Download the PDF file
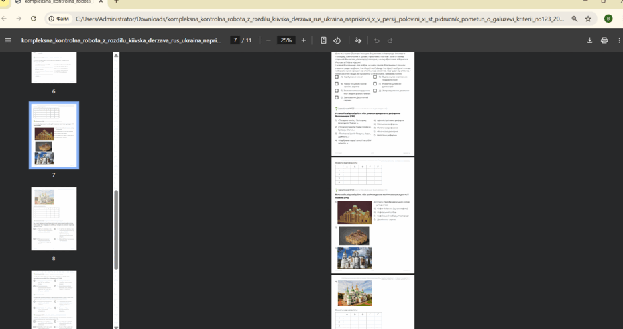This screenshot has width=623, height=329. coord(590,40)
